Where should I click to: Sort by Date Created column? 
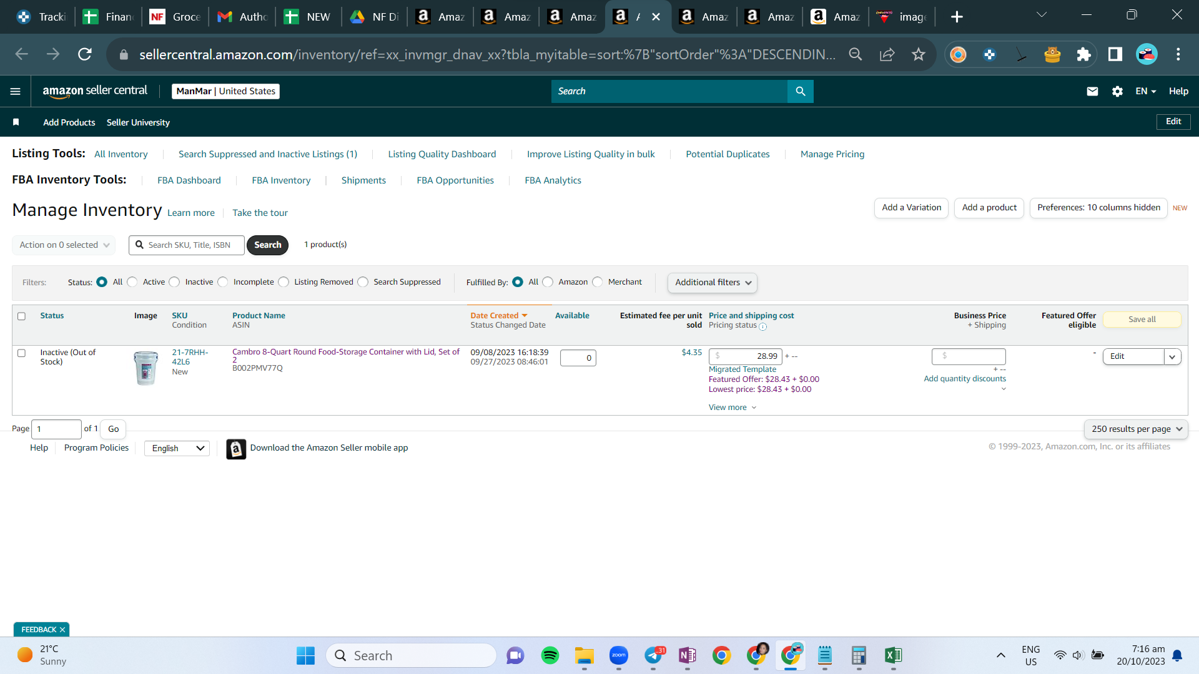(x=498, y=316)
